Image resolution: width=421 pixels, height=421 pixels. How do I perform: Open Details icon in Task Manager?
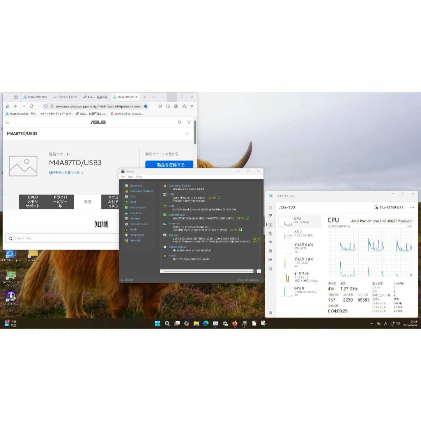point(271,260)
